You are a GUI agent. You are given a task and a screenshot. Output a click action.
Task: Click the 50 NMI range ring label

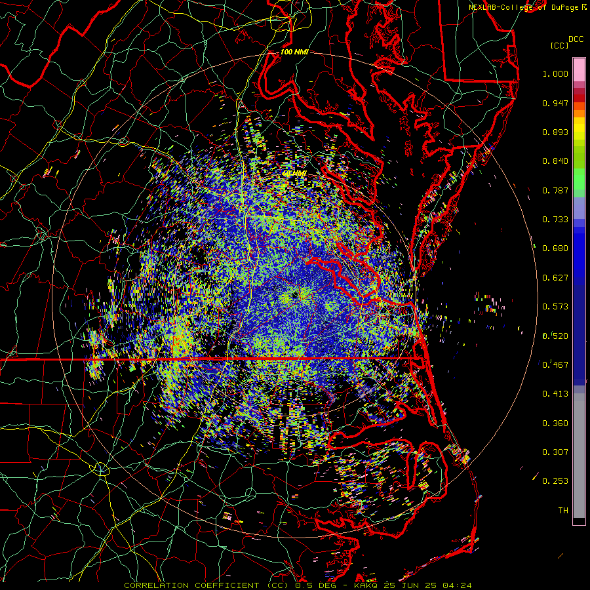(294, 174)
